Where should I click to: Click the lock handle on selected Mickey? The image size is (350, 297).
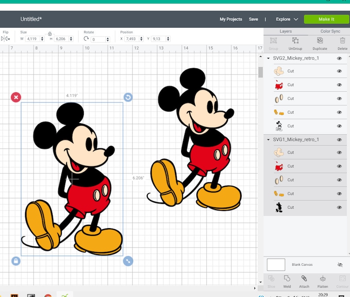[16, 261]
